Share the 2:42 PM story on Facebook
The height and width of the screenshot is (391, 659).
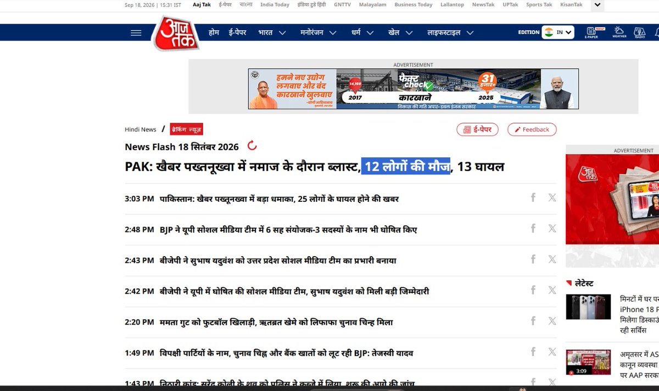click(x=533, y=290)
